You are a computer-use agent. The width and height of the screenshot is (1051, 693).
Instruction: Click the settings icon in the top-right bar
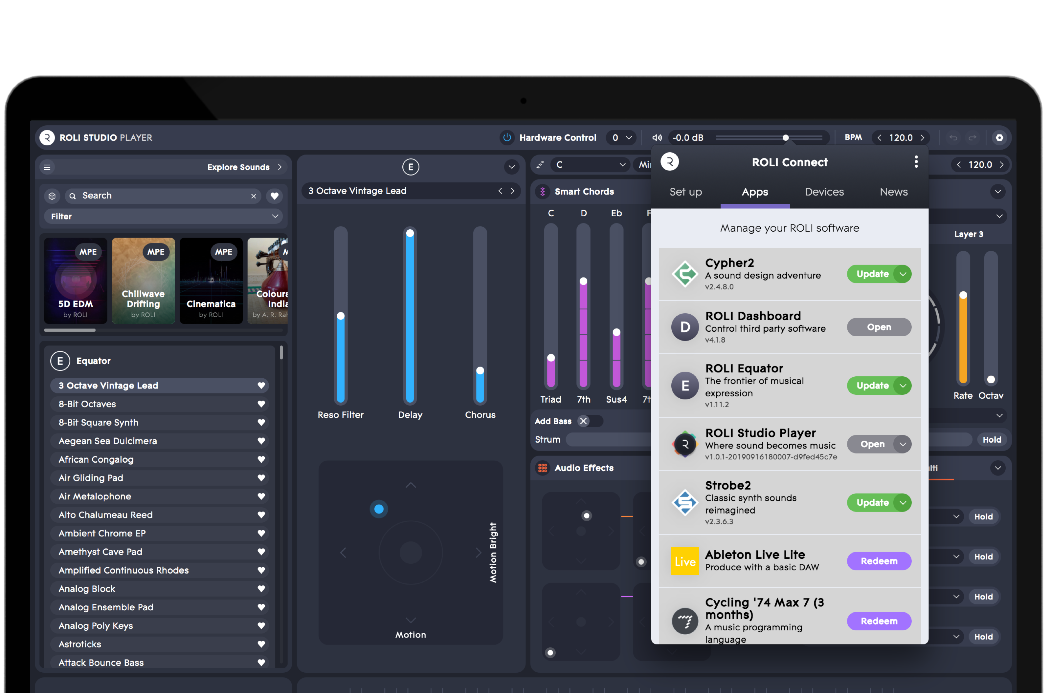pos(999,137)
